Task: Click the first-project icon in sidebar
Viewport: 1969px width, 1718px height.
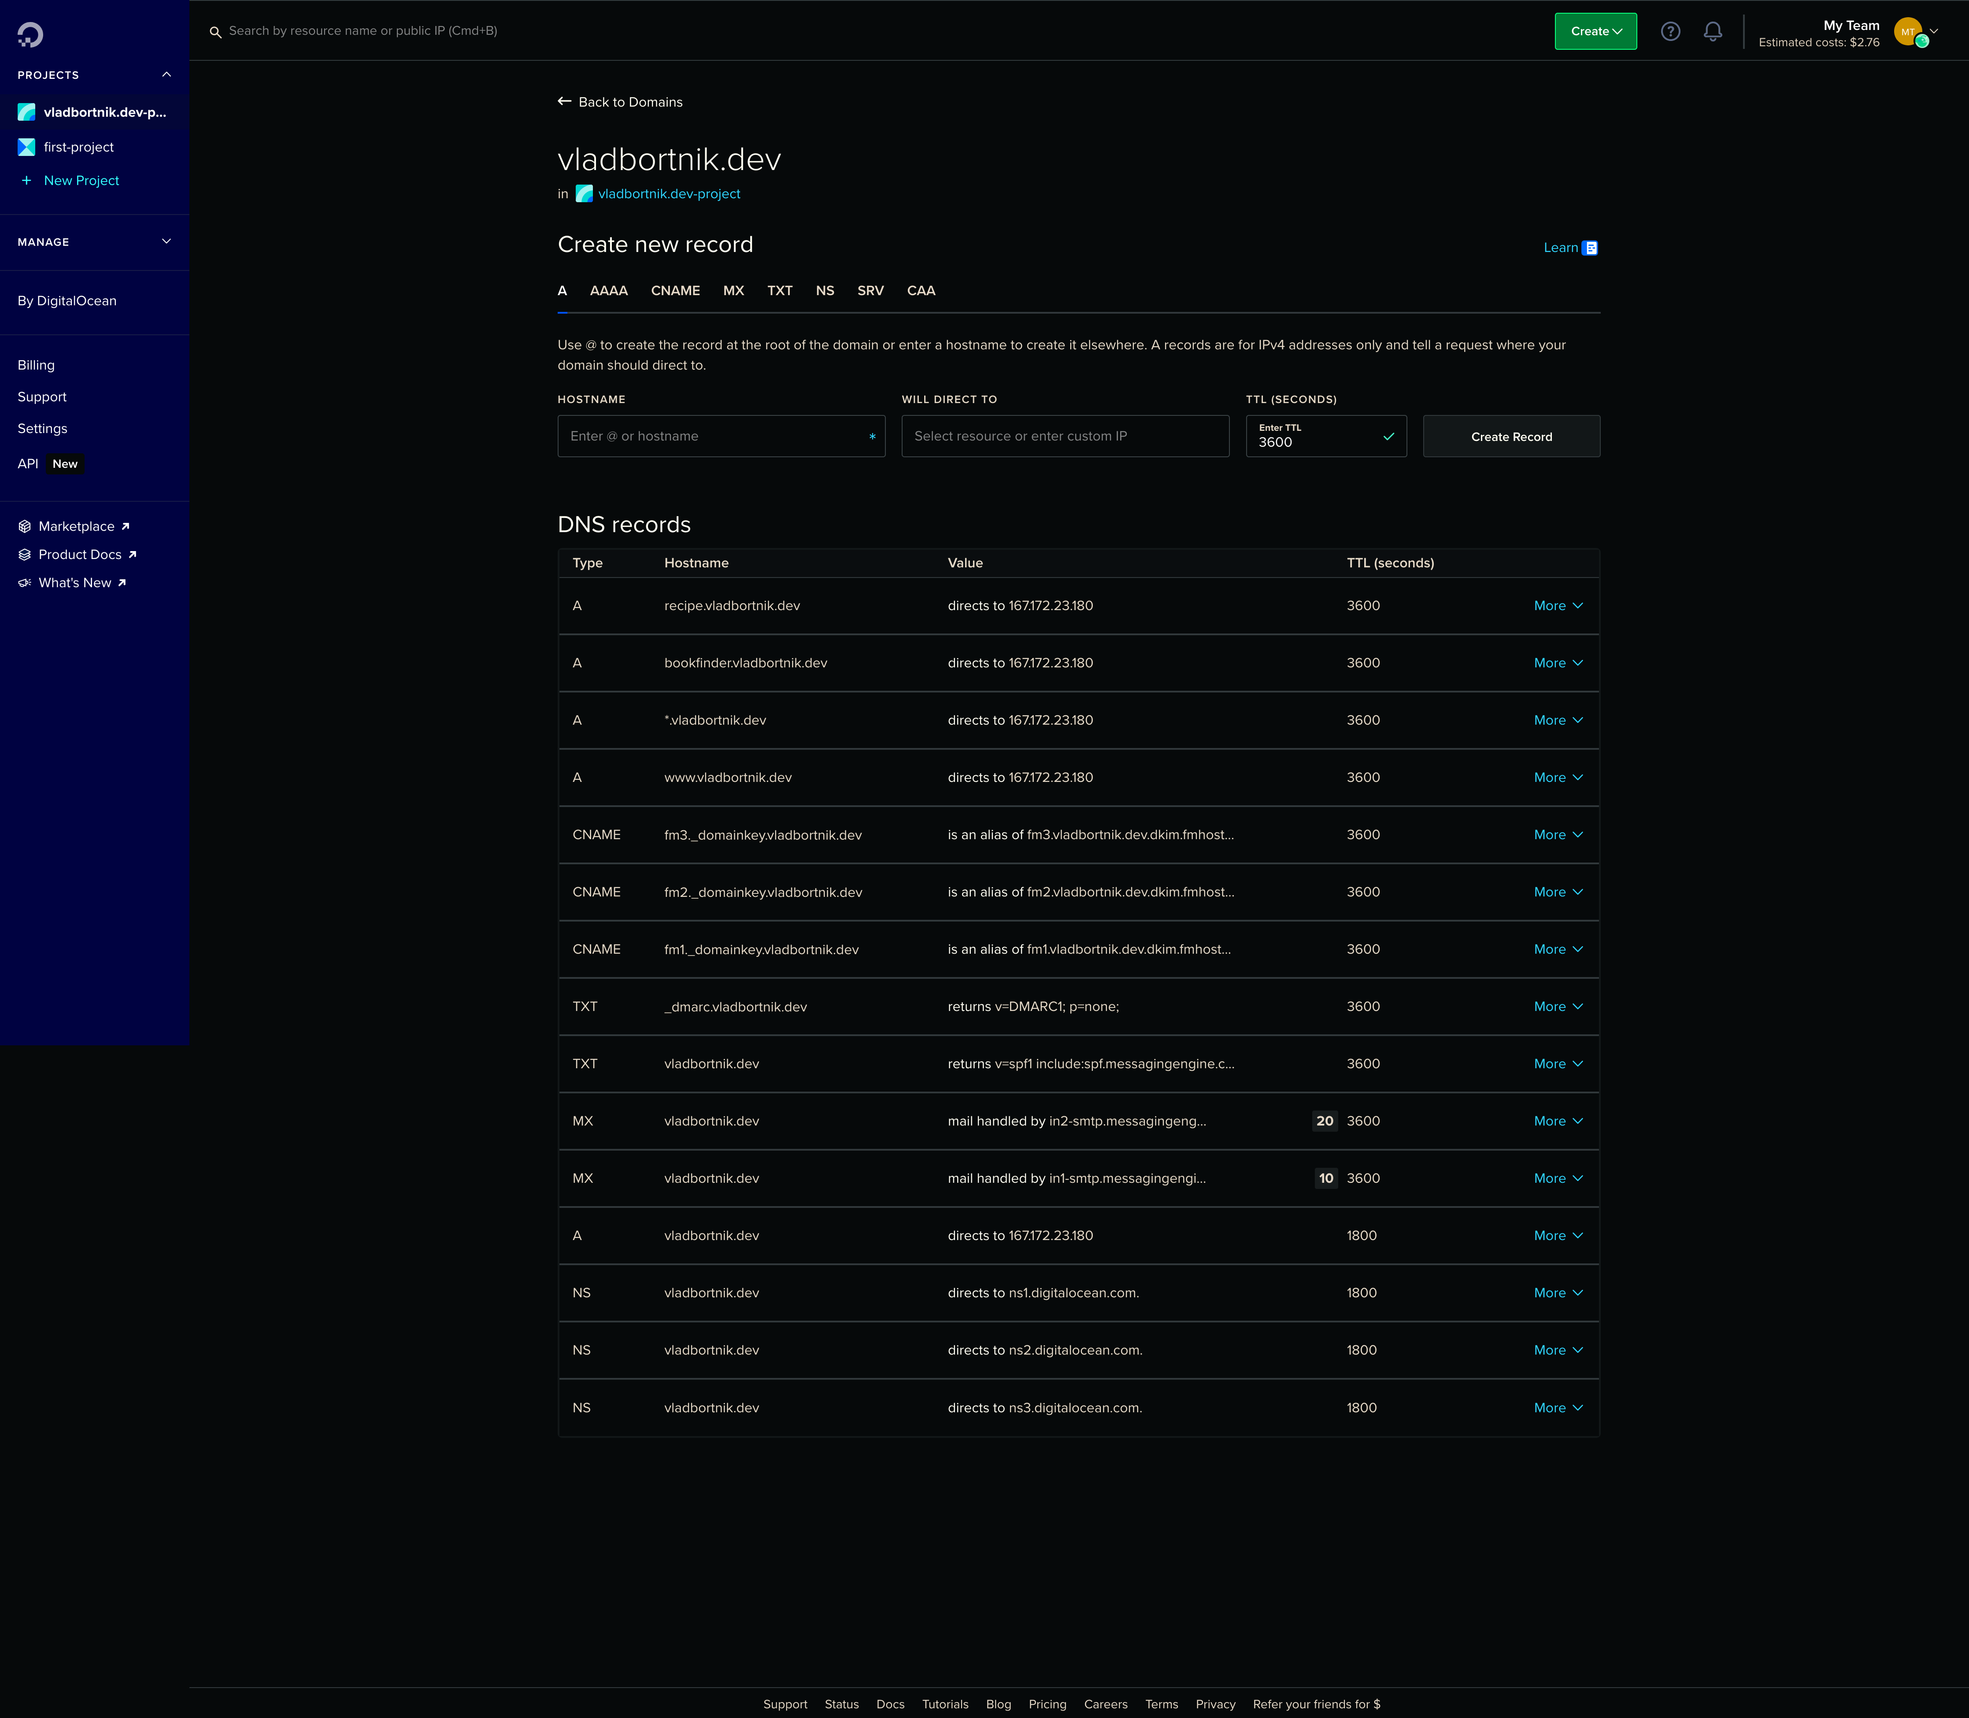Action: (25, 148)
